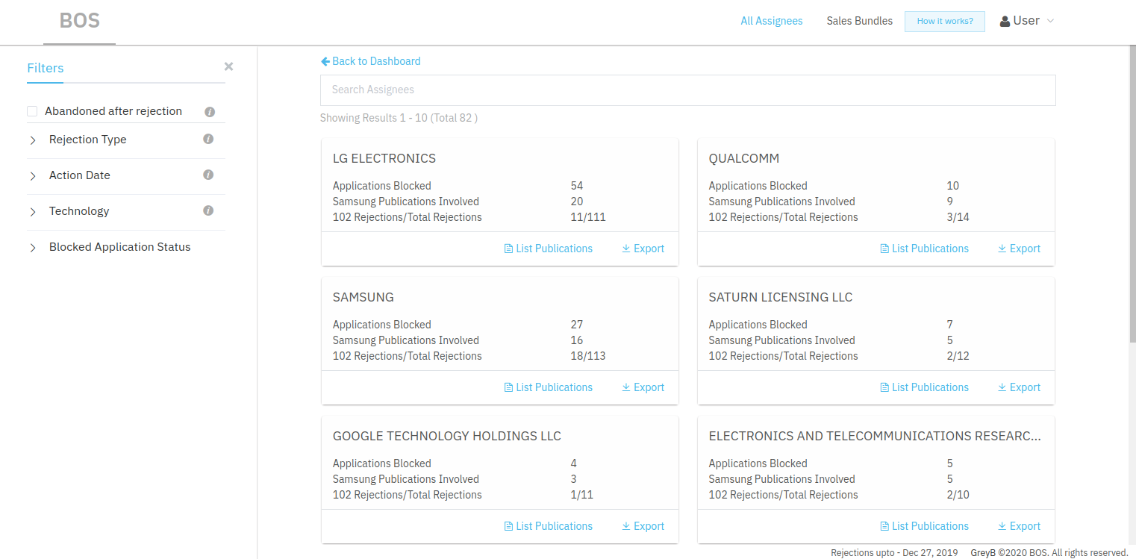1136x559 pixels.
Task: Go Back to Dashboard link
Action: pos(376,61)
